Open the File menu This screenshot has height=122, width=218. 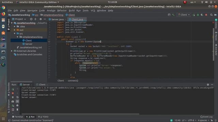[10, 11]
